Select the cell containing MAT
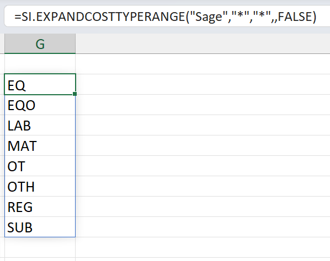330x261 pixels. (40, 145)
